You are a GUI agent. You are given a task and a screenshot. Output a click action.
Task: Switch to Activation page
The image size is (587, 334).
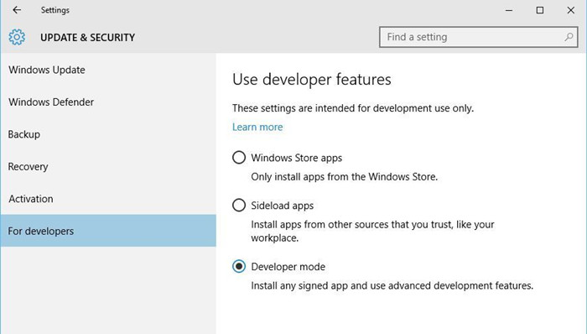point(108,199)
